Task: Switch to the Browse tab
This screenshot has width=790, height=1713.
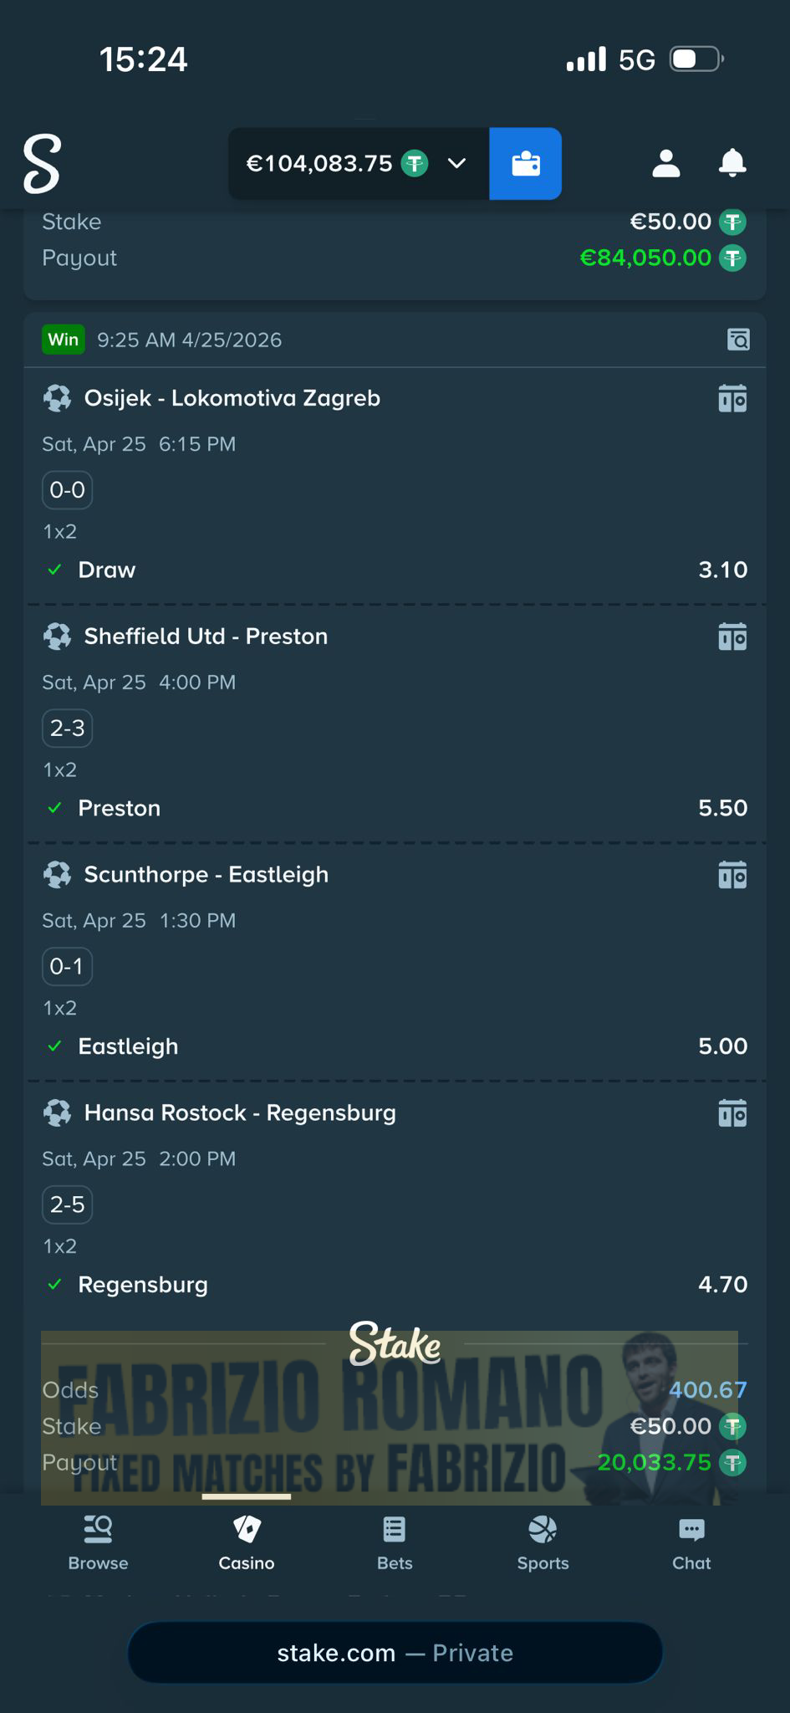Action: (98, 1543)
